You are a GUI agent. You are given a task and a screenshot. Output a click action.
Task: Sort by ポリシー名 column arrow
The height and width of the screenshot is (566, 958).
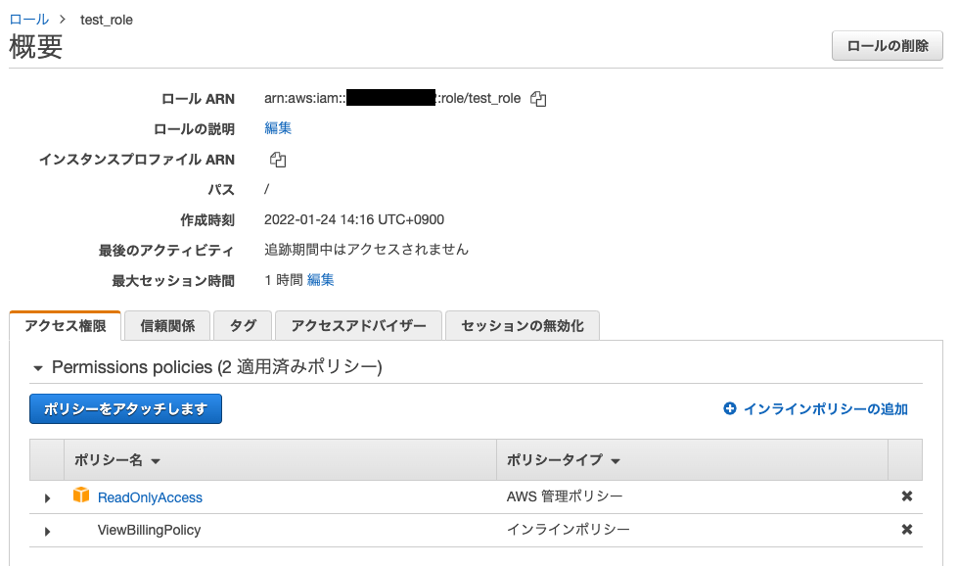[x=156, y=461]
